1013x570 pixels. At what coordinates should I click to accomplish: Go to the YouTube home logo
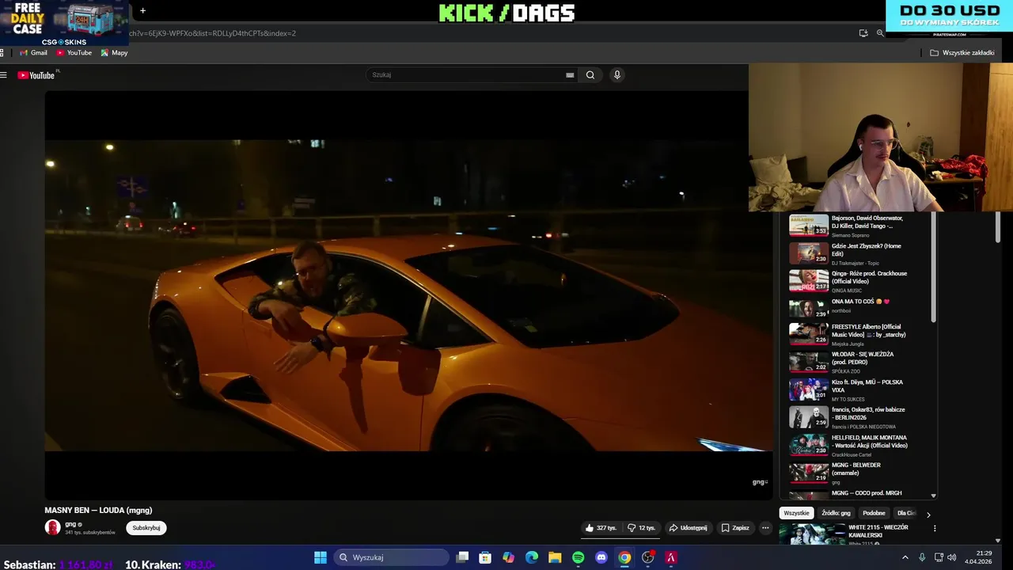coord(36,75)
